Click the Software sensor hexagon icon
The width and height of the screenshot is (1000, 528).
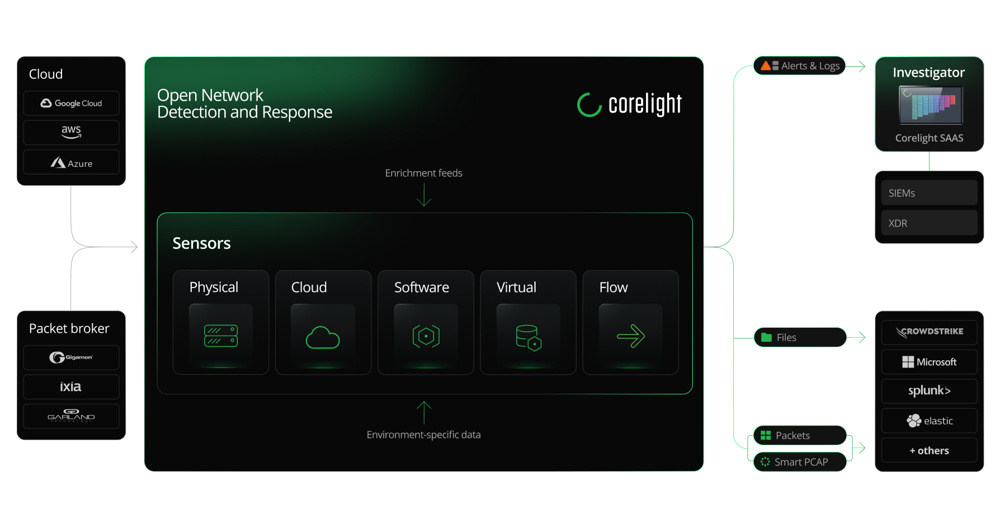pyautogui.click(x=425, y=335)
